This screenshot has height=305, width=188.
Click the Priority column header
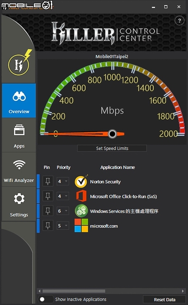[x=64, y=167]
